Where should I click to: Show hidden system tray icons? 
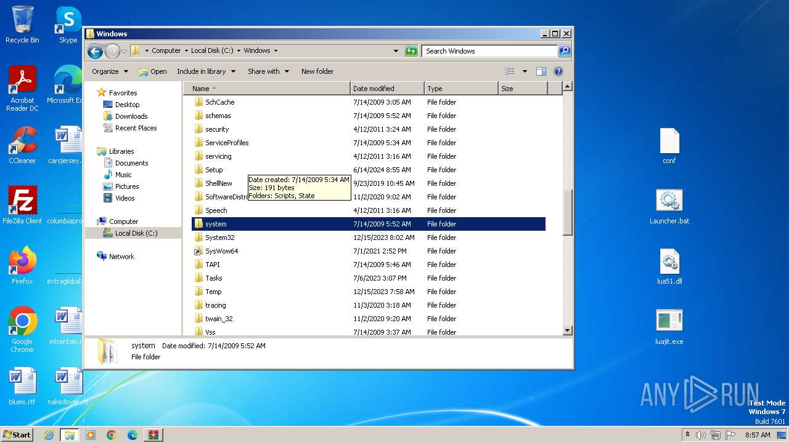pos(687,435)
